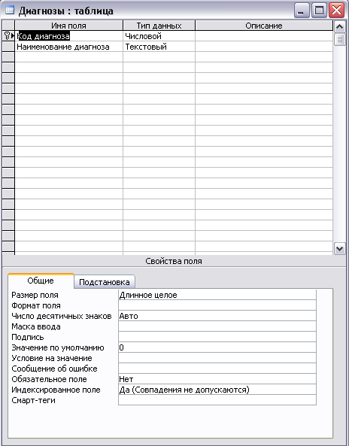
Task: Click the vertical scrollbar thumb
Action: tap(340, 39)
